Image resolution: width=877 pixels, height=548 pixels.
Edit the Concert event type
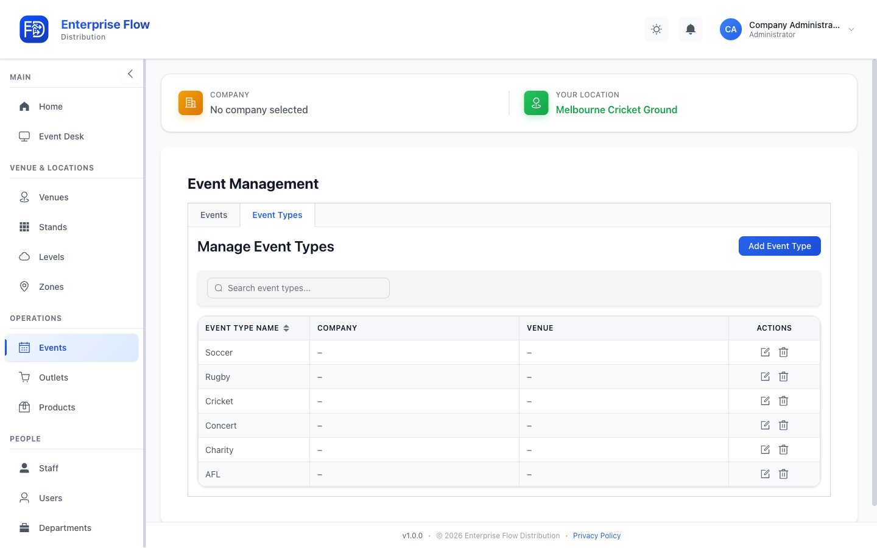point(766,425)
